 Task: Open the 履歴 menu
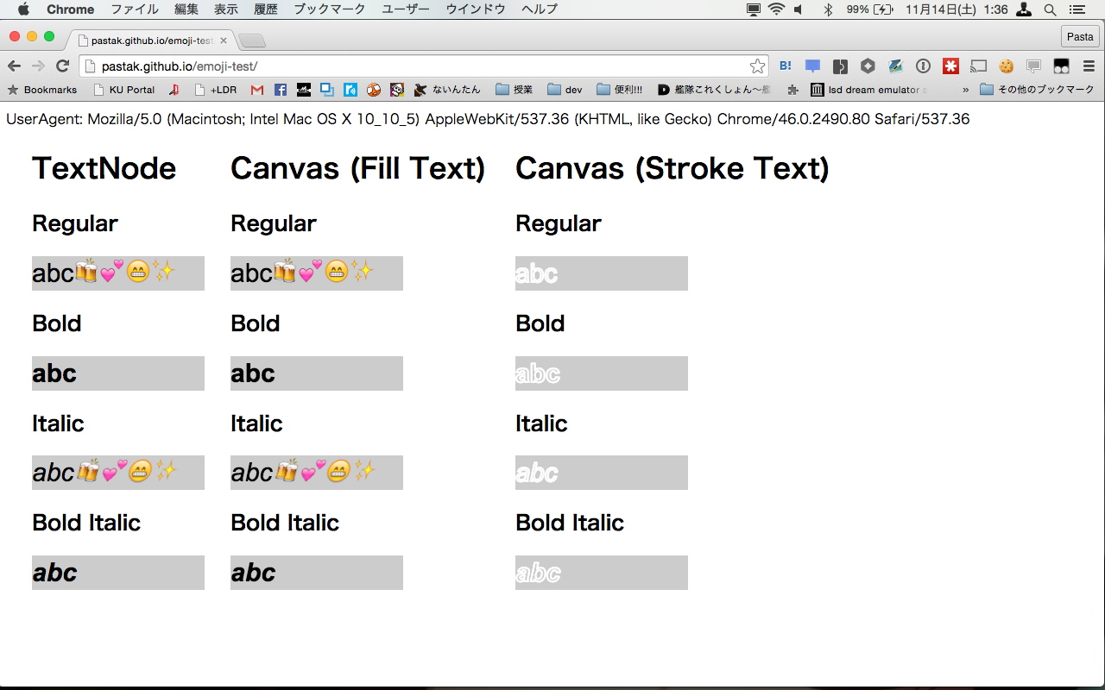coord(266,9)
